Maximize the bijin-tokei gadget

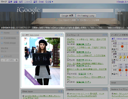pos(61,35)
